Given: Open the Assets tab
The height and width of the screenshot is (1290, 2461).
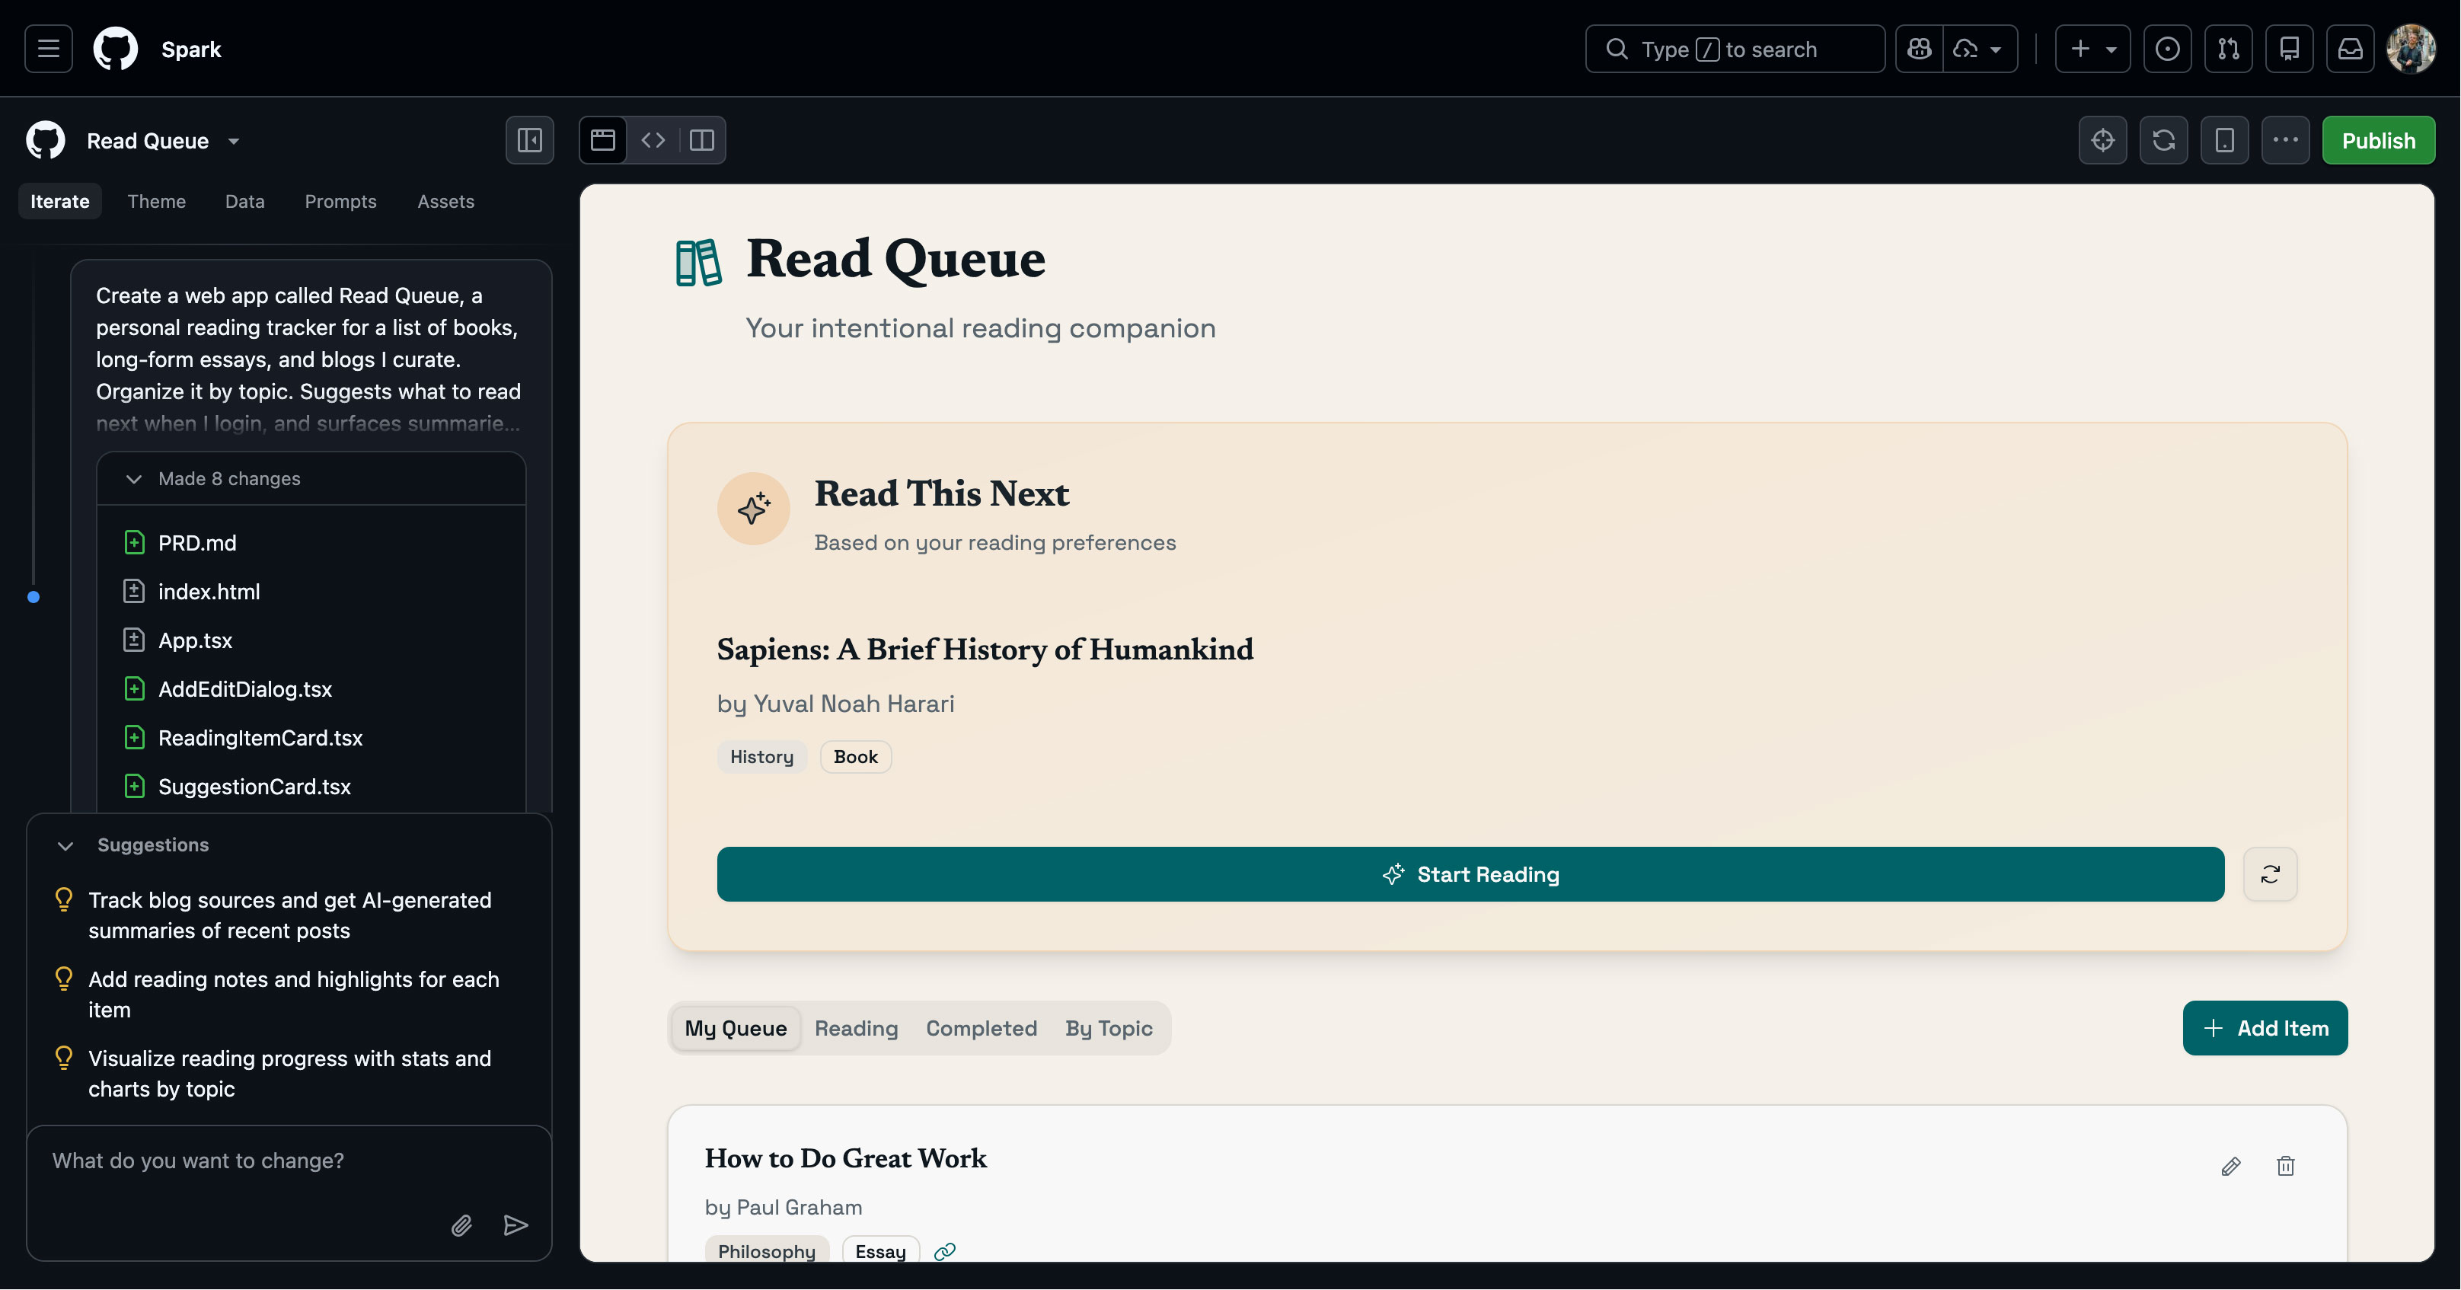Looking at the screenshot, I should pos(445,202).
